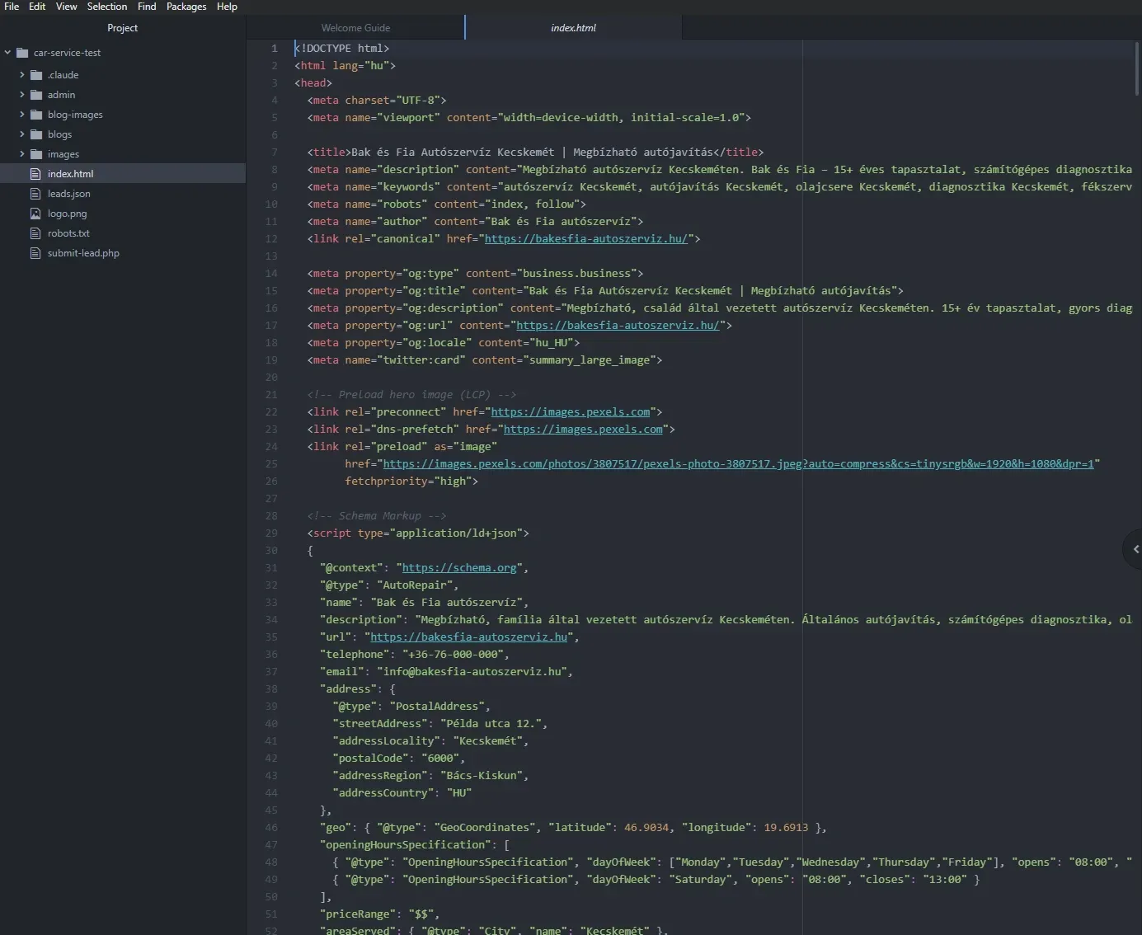Click line number 38 in the gutter
Screen dimensions: 1142x935
(x=271, y=689)
